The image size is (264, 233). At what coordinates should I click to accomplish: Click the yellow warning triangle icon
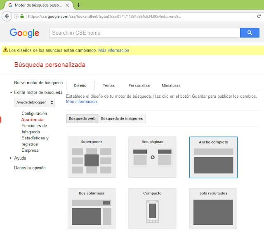pos(5,50)
